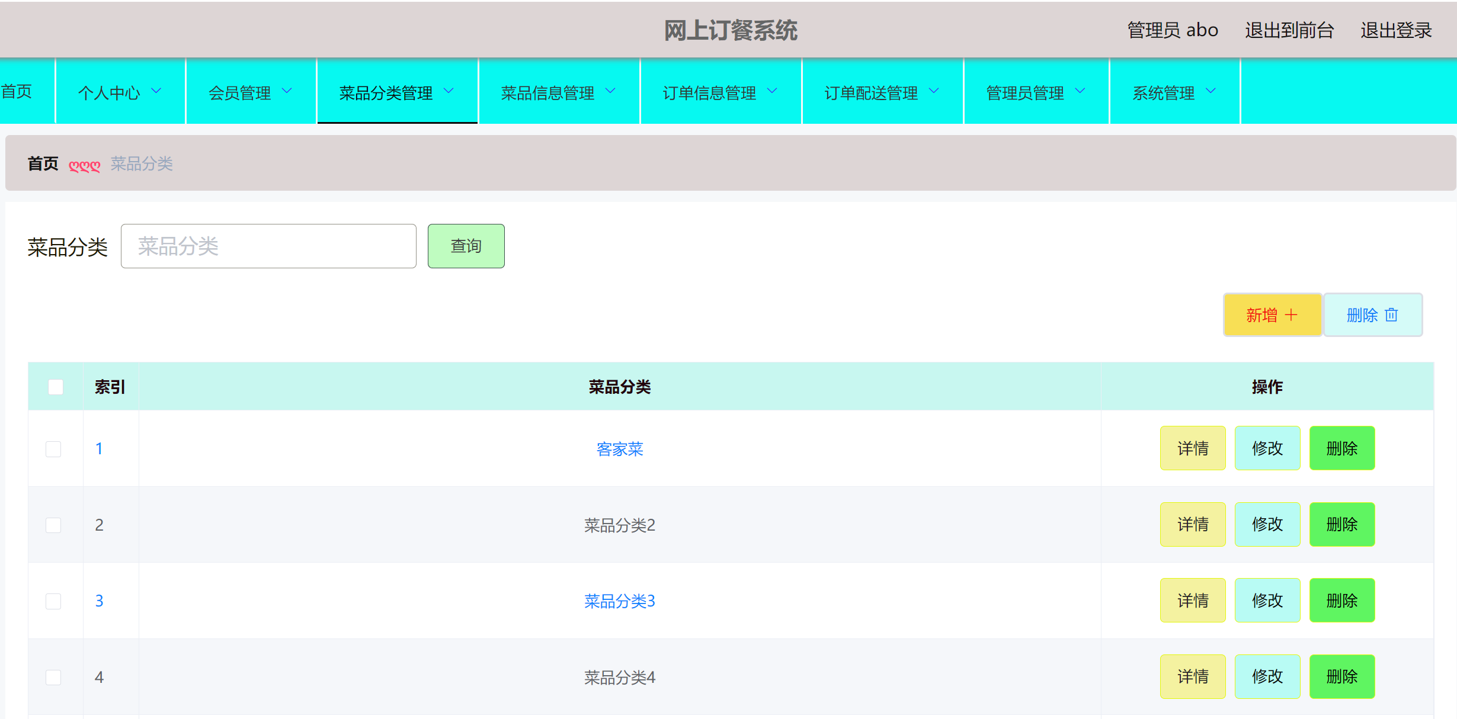Expand the 订单信息管理 menu
The height and width of the screenshot is (719, 1457).
pos(720,92)
